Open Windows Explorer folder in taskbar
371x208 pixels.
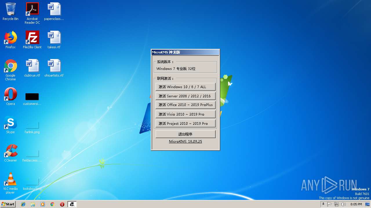[x=33, y=204]
